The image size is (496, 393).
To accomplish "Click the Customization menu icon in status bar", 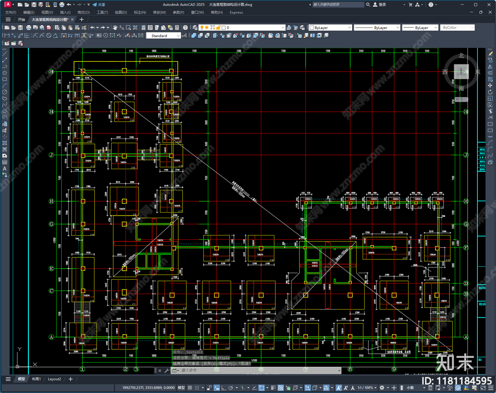I will tap(491, 388).
